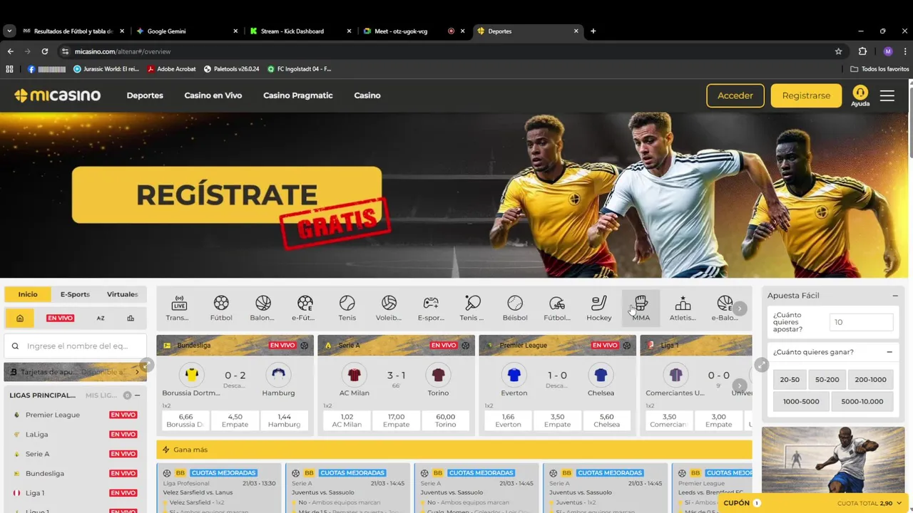Select the 200-1000 winnings range
Screen dimensions: 913x513
point(870,380)
